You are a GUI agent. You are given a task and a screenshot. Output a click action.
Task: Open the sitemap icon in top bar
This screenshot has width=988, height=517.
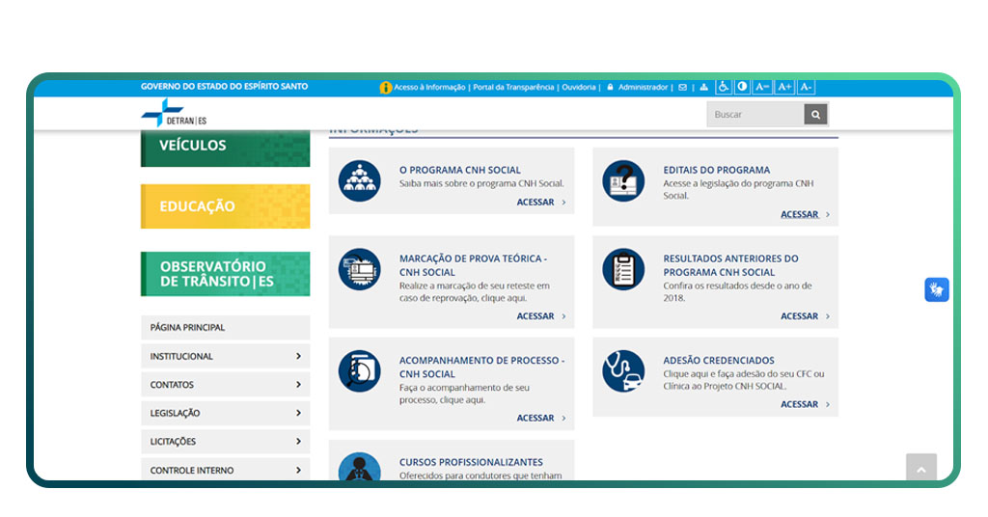point(703,87)
